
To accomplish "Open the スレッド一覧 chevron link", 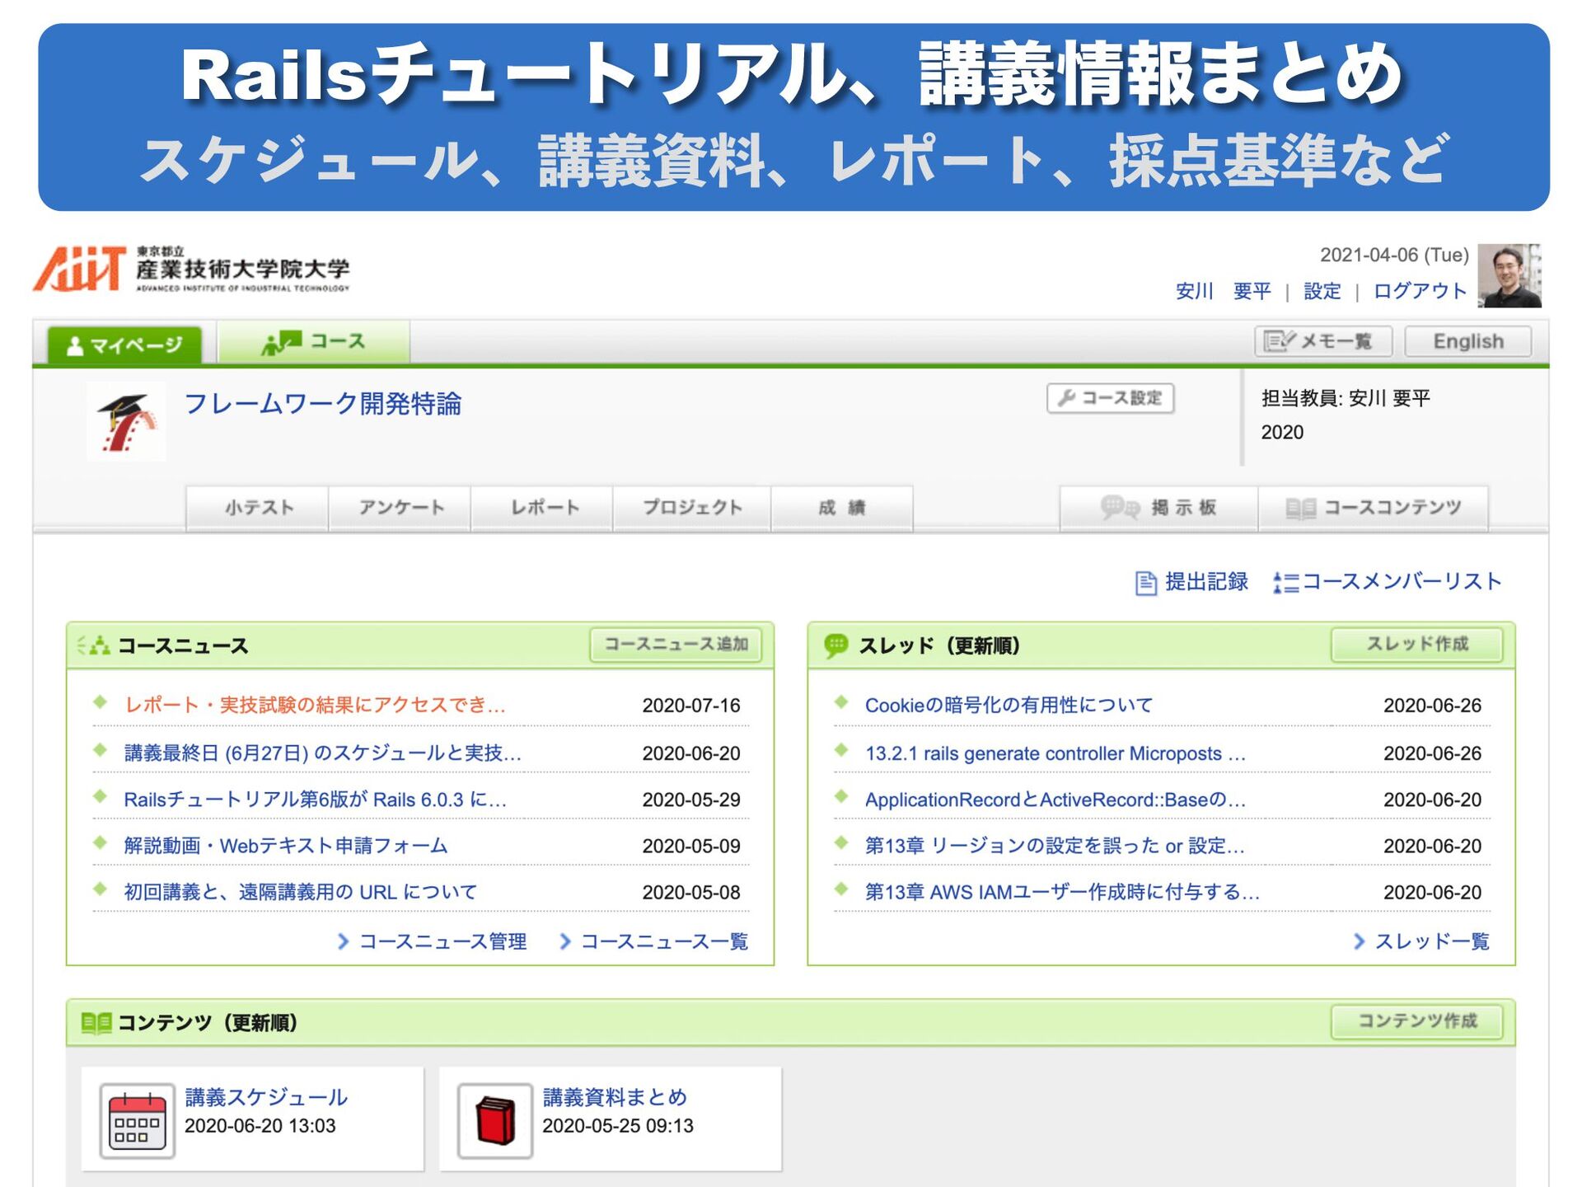I will (x=1422, y=941).
